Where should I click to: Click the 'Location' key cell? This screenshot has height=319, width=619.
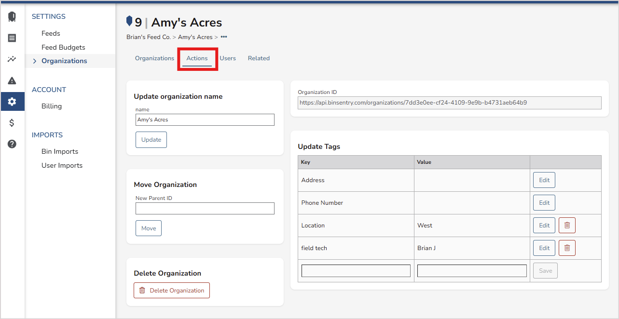pos(356,225)
